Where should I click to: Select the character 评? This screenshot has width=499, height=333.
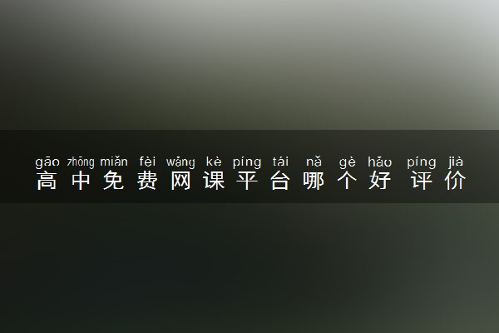point(422,181)
